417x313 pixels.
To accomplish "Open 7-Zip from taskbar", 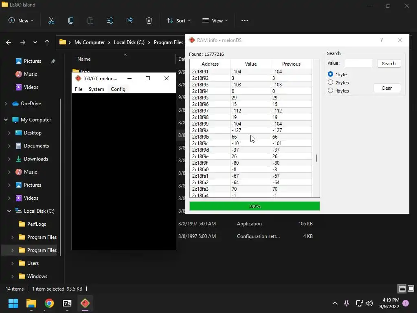I will [x=67, y=303].
